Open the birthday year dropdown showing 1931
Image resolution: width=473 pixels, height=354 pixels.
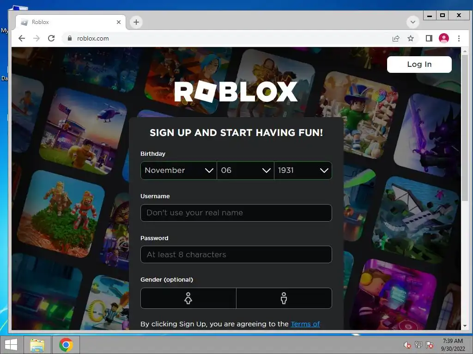(x=303, y=171)
